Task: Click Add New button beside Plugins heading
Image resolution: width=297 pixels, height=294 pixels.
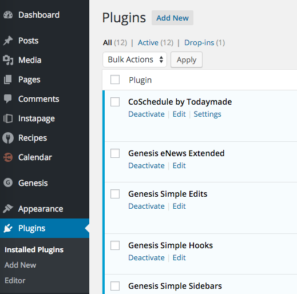Action: tap(172, 18)
